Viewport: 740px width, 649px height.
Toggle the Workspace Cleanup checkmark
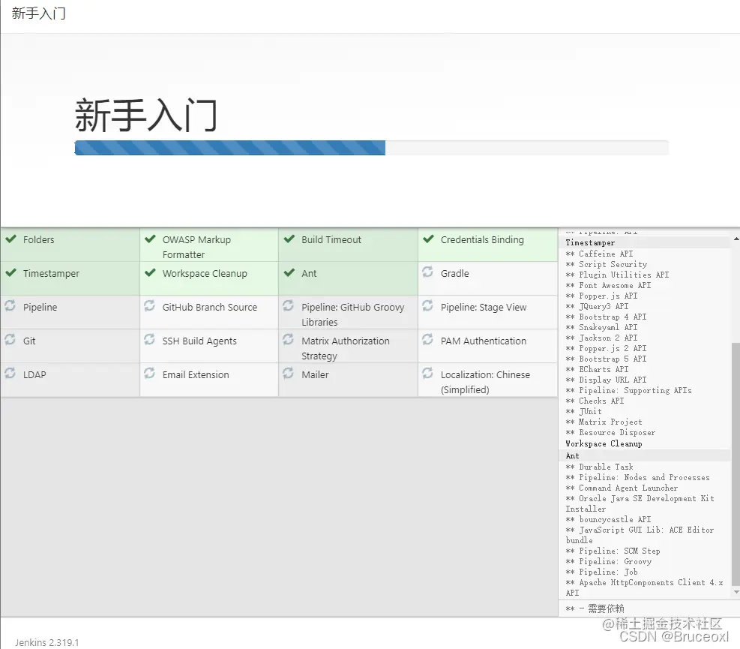[x=150, y=273]
